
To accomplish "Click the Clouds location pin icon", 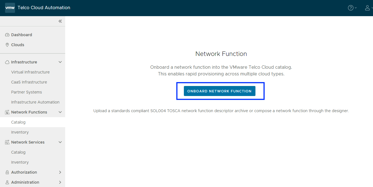I will pyautogui.click(x=7, y=45).
